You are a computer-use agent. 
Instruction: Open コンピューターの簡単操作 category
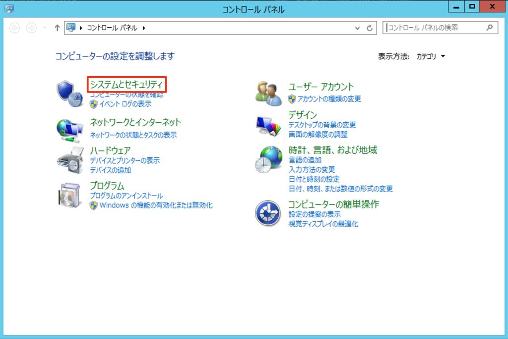tap(334, 204)
